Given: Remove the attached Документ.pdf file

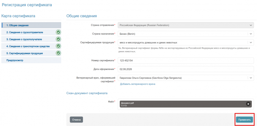Looking at the screenshot, I should pyautogui.click(x=248, y=104).
